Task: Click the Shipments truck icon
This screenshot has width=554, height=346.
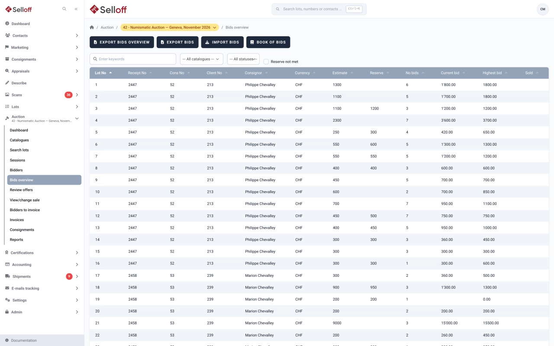Action: [8, 276]
